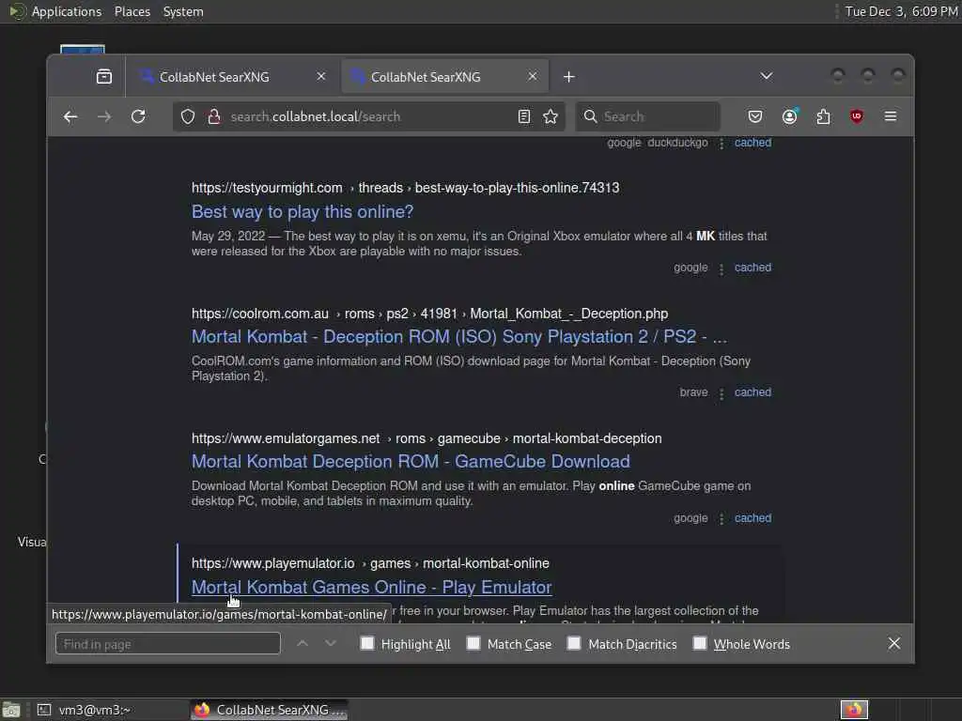Click the clock Tue Dec 3, 6:09 PM
This screenshot has height=721, width=962.
tap(901, 11)
